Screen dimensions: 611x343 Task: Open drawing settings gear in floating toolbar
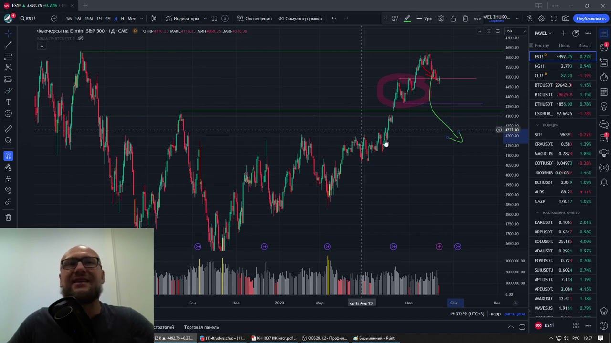441,19
